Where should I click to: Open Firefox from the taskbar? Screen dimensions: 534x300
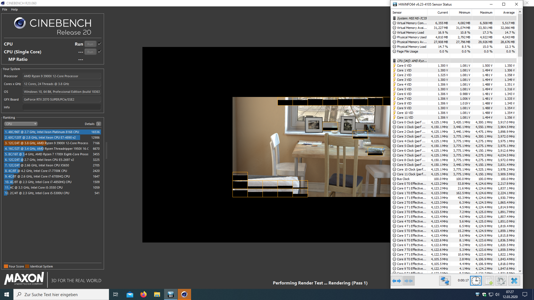pyautogui.click(x=144, y=294)
